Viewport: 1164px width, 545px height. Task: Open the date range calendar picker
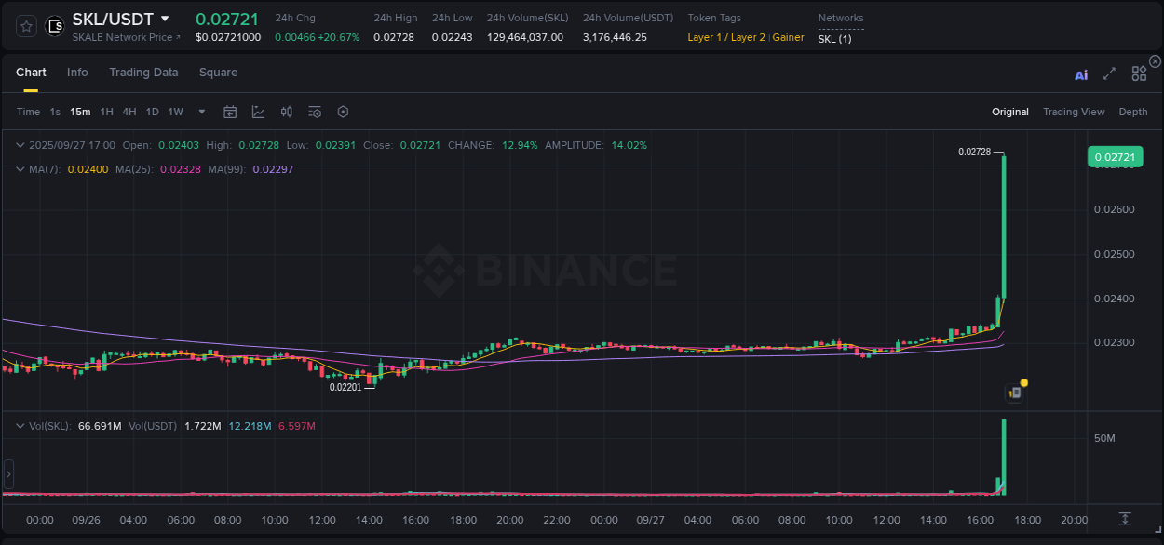(230, 111)
